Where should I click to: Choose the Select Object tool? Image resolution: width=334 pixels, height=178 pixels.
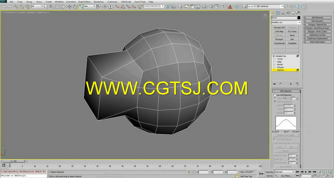(x=46, y=7)
